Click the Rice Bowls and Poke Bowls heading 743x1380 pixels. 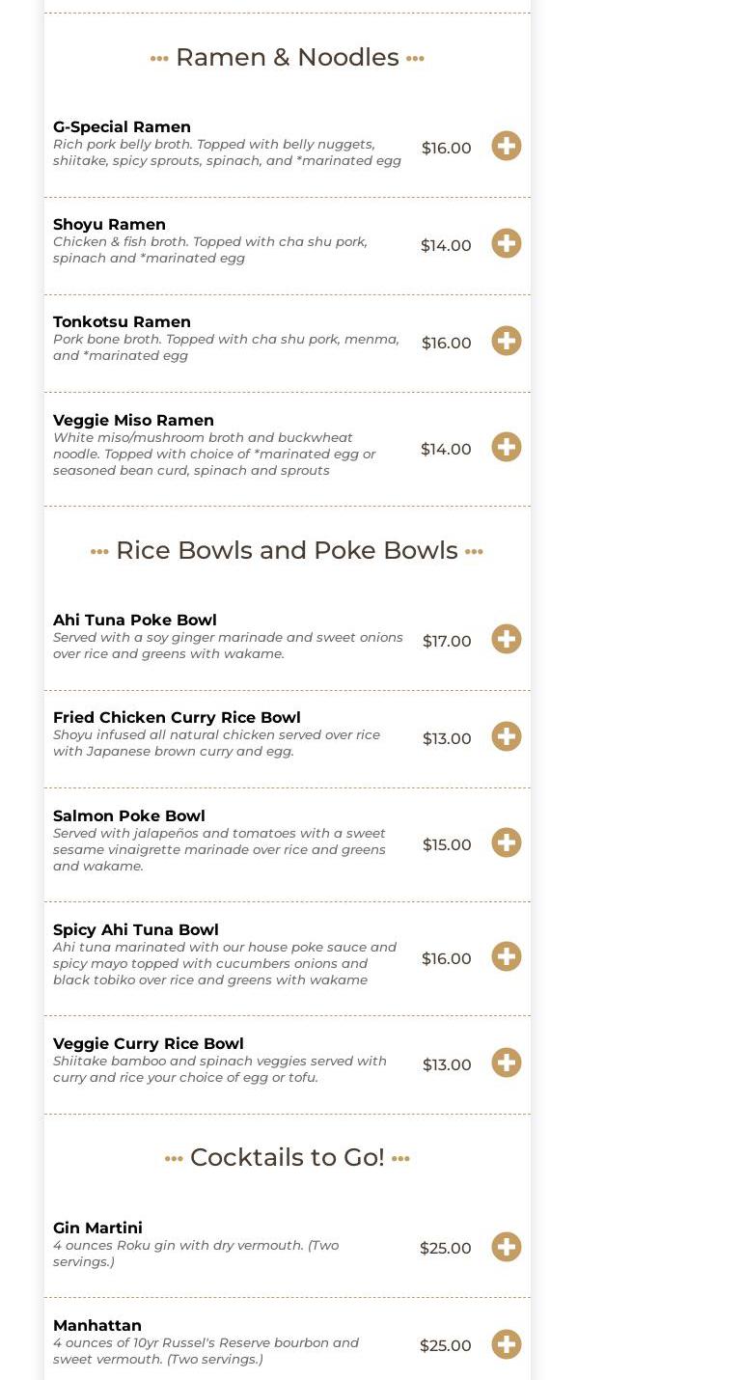(287, 550)
